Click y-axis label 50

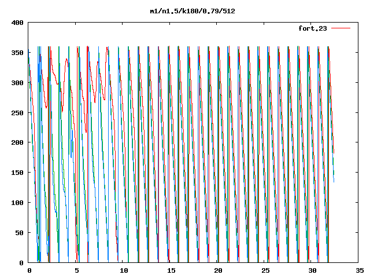[x=19, y=233]
